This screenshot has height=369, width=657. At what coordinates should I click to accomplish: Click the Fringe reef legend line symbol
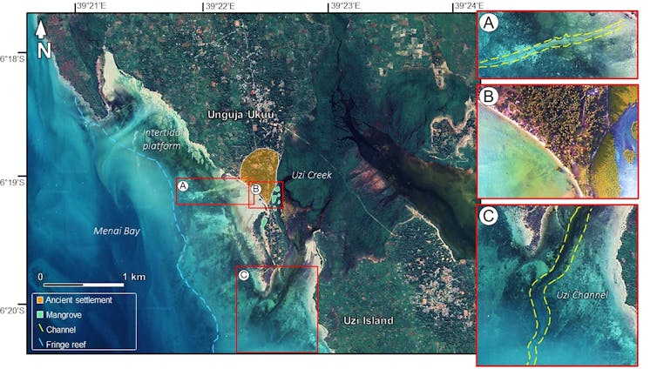(40, 344)
